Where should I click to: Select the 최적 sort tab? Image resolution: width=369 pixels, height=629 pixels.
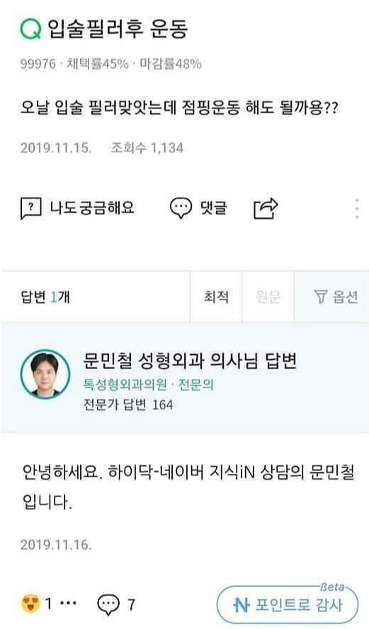coord(216,297)
